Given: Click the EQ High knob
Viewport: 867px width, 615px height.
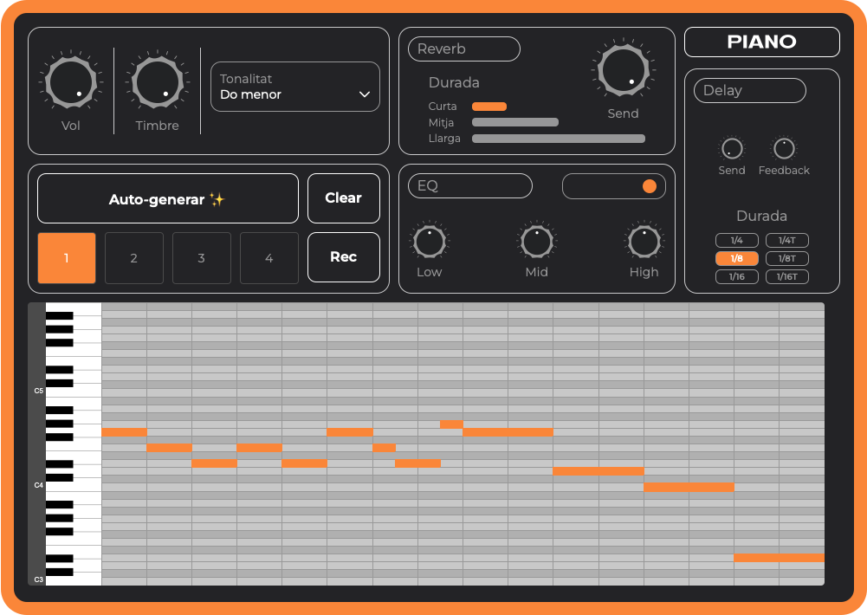Looking at the screenshot, I should (644, 242).
